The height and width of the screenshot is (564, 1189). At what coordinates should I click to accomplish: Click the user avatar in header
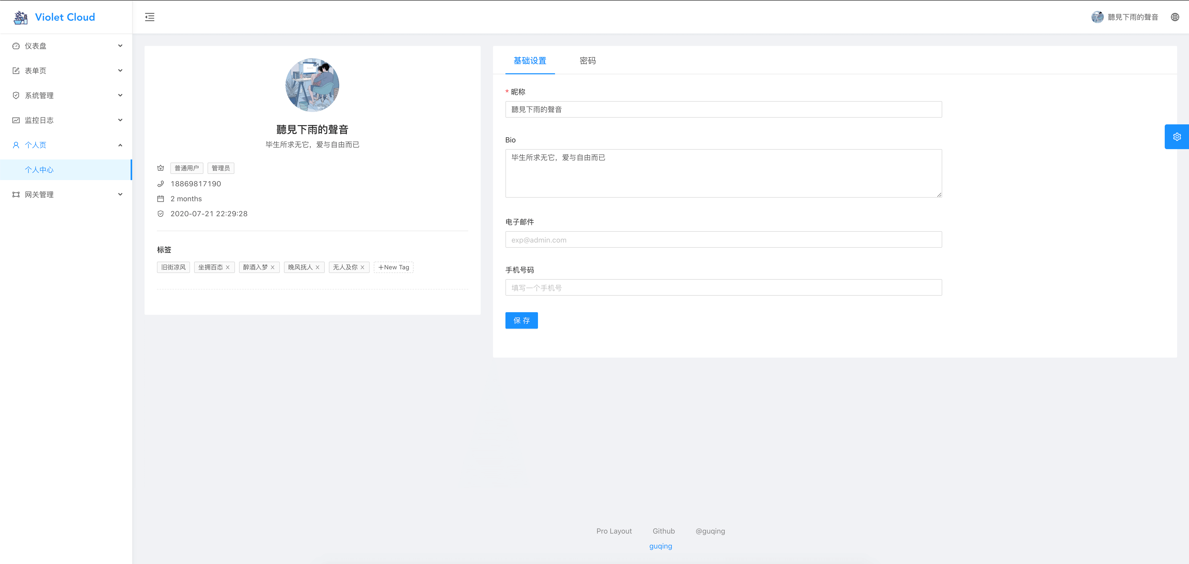pyautogui.click(x=1097, y=17)
